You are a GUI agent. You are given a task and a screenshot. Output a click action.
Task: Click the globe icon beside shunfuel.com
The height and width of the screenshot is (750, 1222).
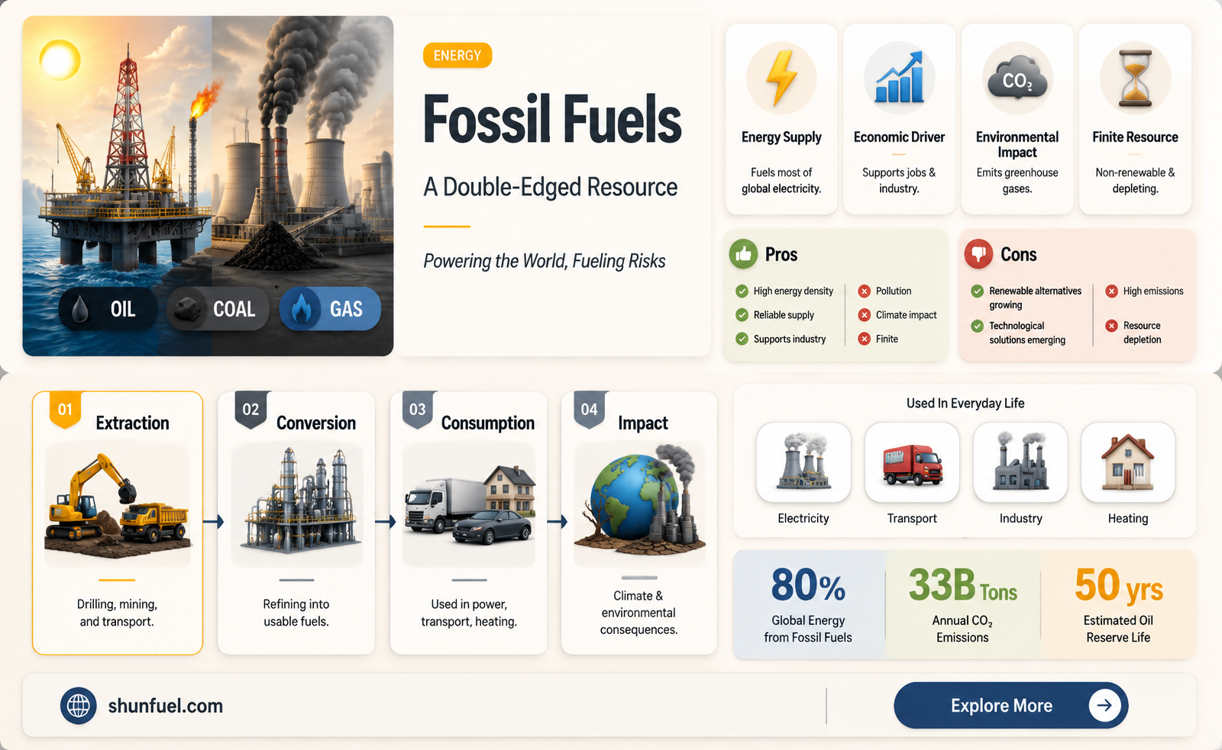pyautogui.click(x=79, y=706)
